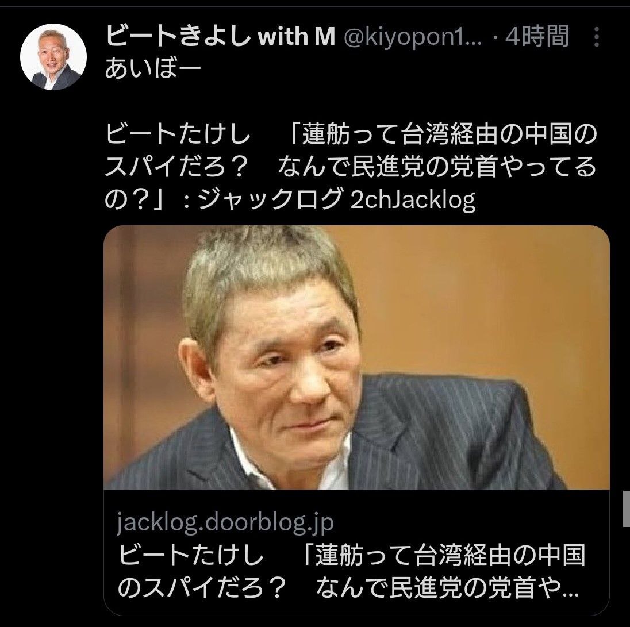Click the 'with M' part of display name
Screen dimensions: 630x627
(297, 37)
